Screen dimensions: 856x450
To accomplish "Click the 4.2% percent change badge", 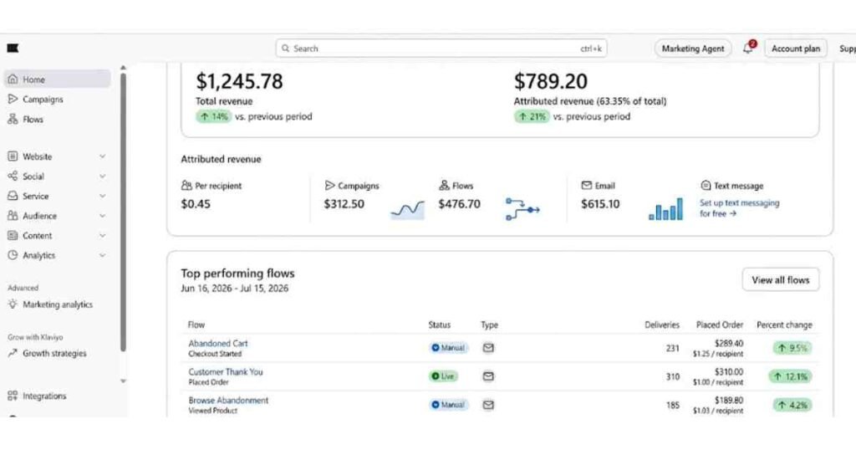I will 792,405.
